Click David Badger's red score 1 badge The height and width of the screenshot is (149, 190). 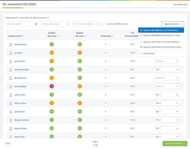point(52,86)
